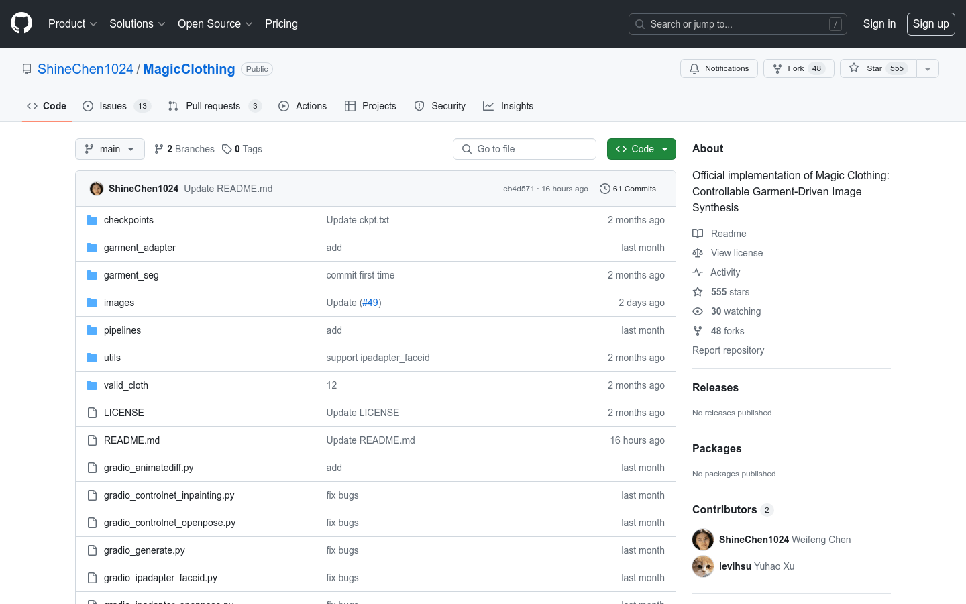Open the 61 Commits history link
The height and width of the screenshot is (604, 966).
pos(628,189)
